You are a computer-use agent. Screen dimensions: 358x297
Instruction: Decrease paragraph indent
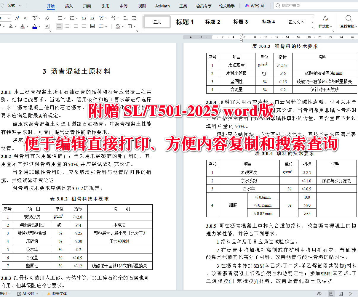84,18
